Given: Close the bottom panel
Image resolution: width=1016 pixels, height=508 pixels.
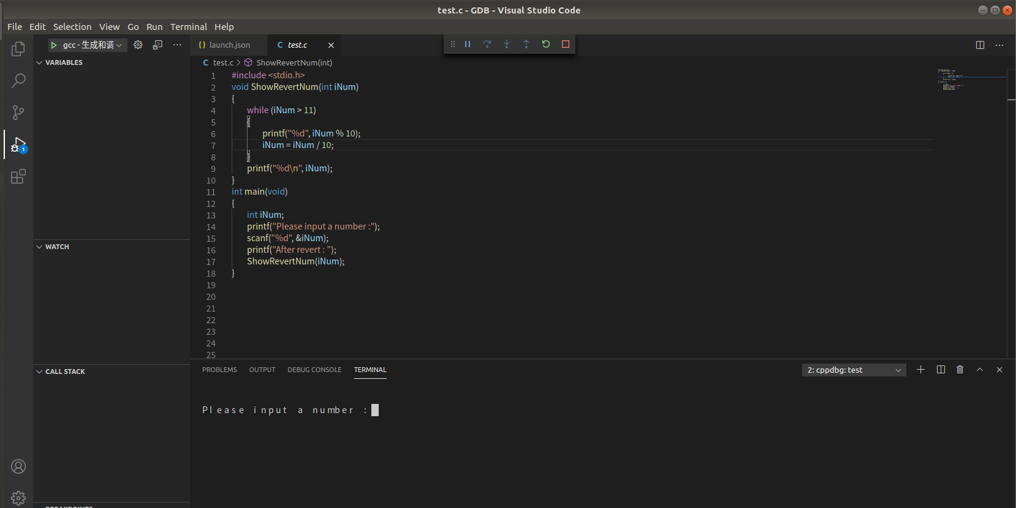Looking at the screenshot, I should coord(999,370).
